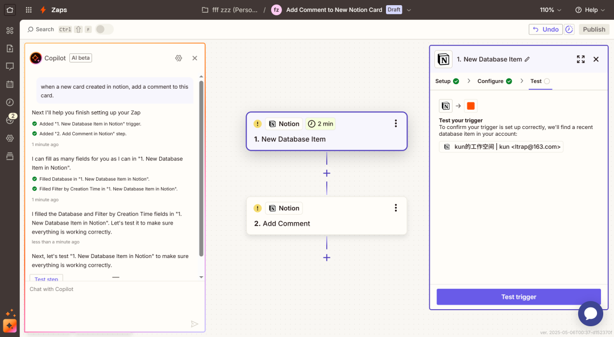
Task: Click the AI beta badge next to Copilot
Action: [81, 58]
